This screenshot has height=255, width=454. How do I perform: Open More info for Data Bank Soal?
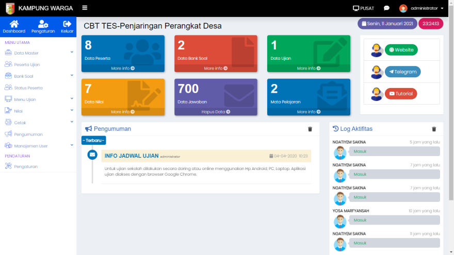[216, 68]
